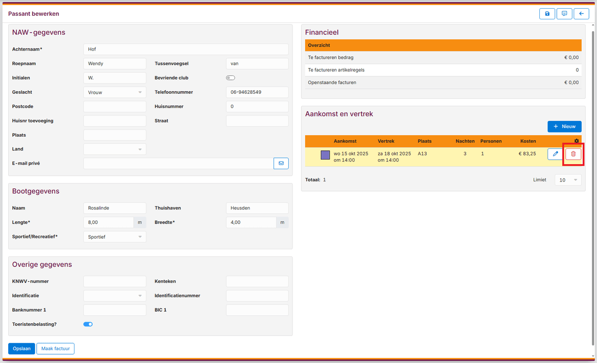This screenshot has width=597, height=363.
Task: Open column settings via the gear icon
Action: pos(577,141)
